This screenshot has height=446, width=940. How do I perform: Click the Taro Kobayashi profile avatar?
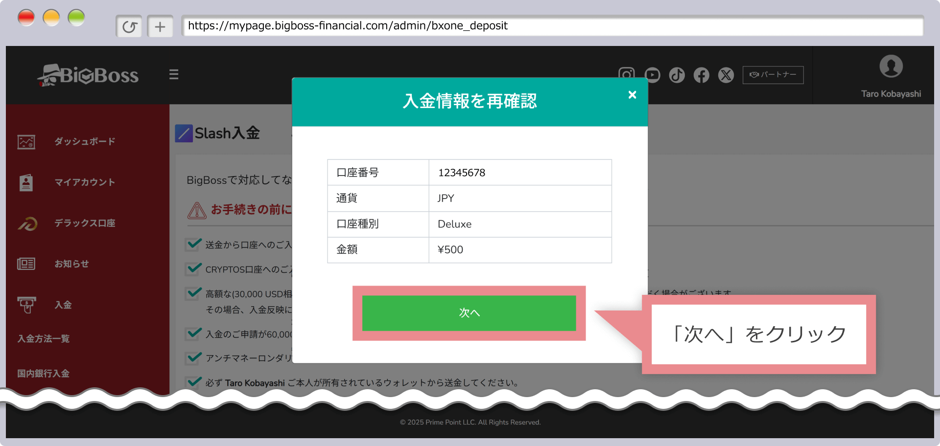(891, 67)
